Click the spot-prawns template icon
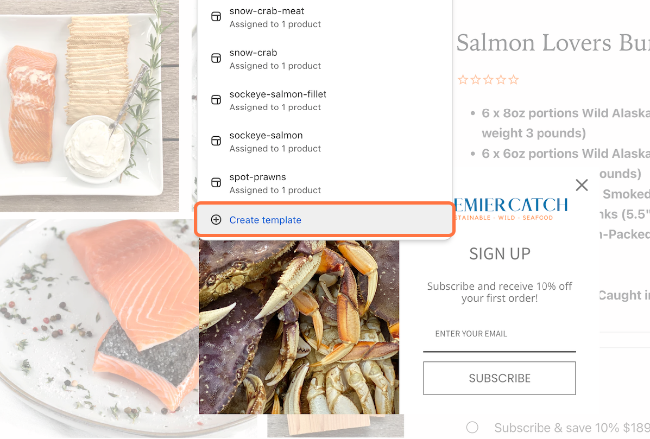Viewport: 650px width, 439px height. pyautogui.click(x=216, y=182)
